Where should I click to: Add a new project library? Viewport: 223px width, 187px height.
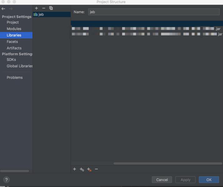36,8
